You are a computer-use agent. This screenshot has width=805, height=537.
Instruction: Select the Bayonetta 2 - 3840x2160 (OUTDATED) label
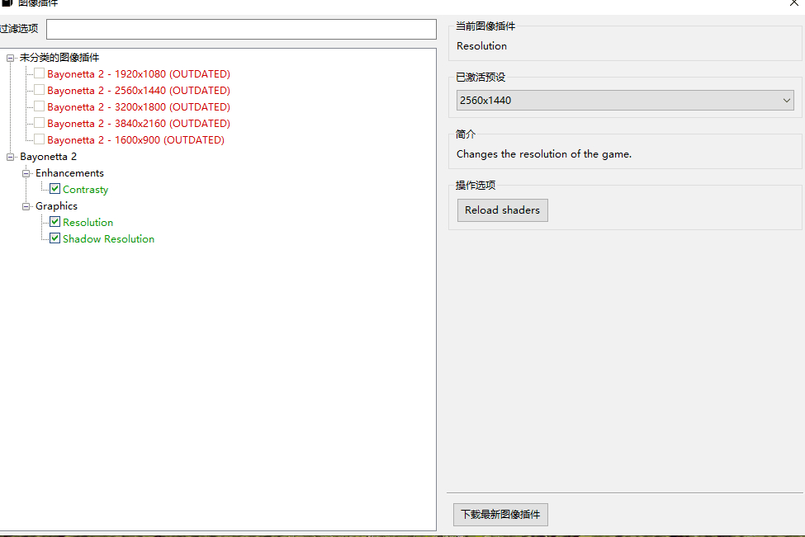pyautogui.click(x=139, y=123)
